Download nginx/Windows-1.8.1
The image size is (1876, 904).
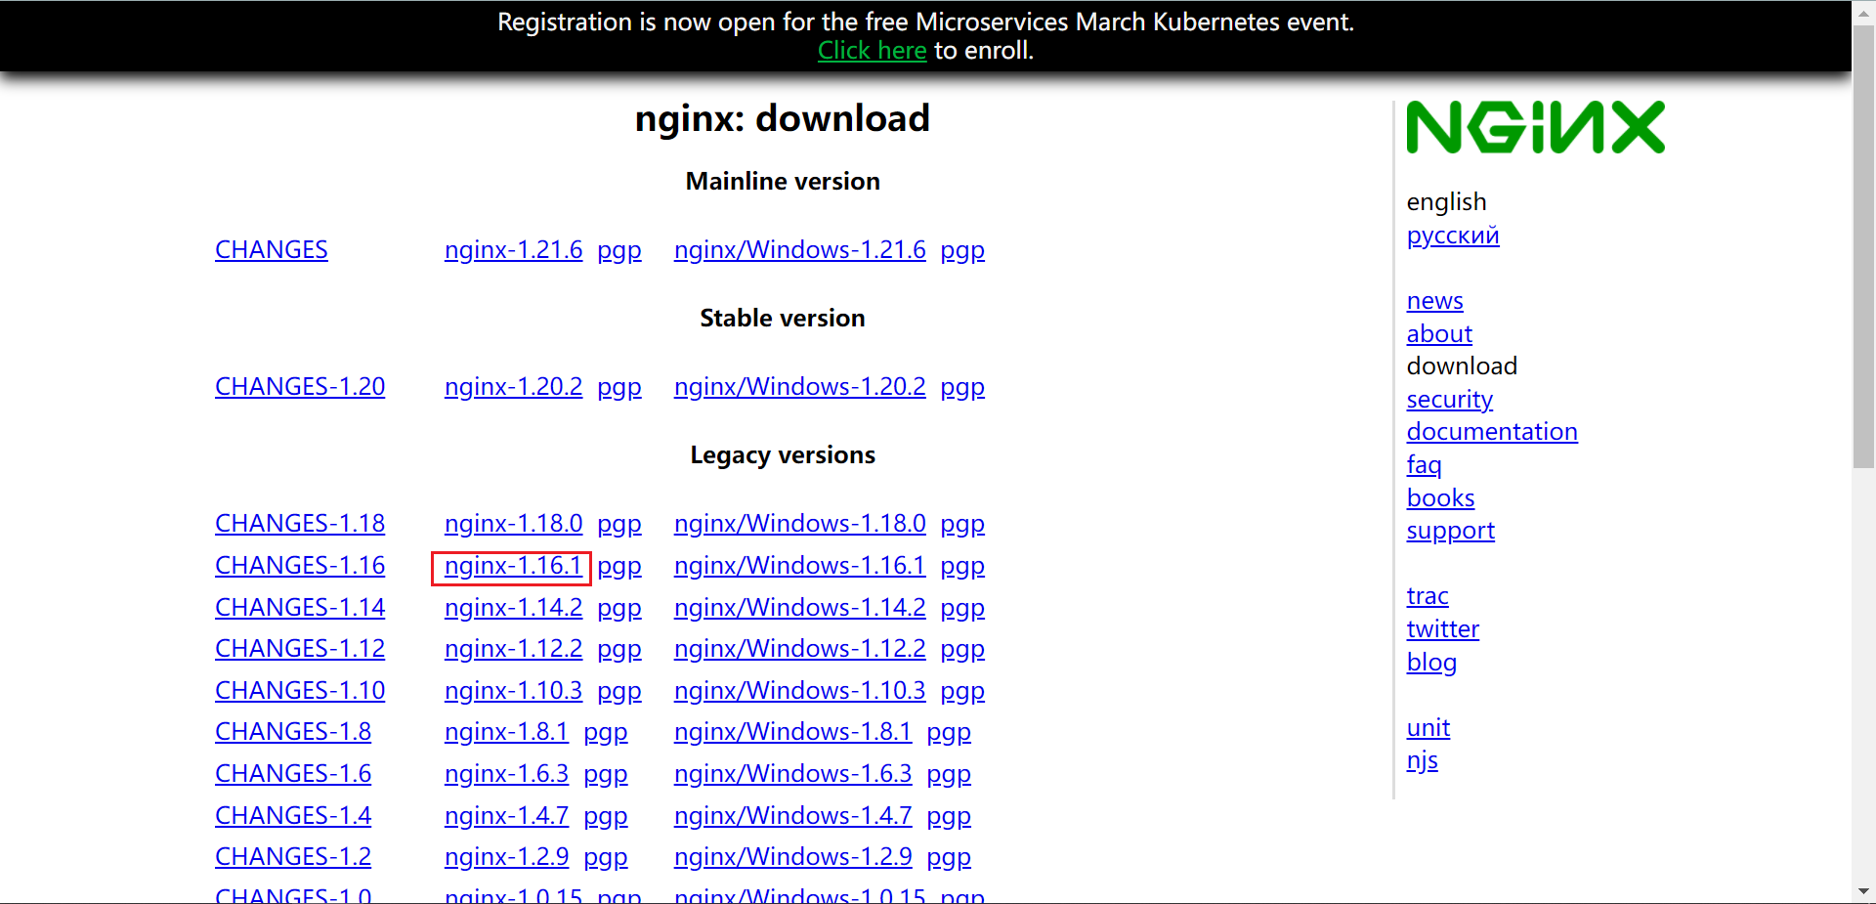(792, 731)
